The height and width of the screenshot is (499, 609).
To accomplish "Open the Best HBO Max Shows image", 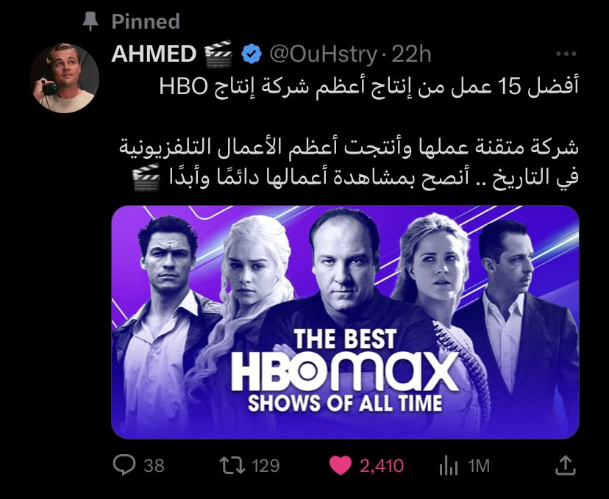I will (345, 322).
